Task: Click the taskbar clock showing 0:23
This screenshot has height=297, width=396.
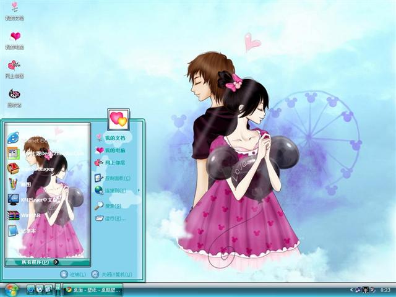Action: pyautogui.click(x=385, y=290)
